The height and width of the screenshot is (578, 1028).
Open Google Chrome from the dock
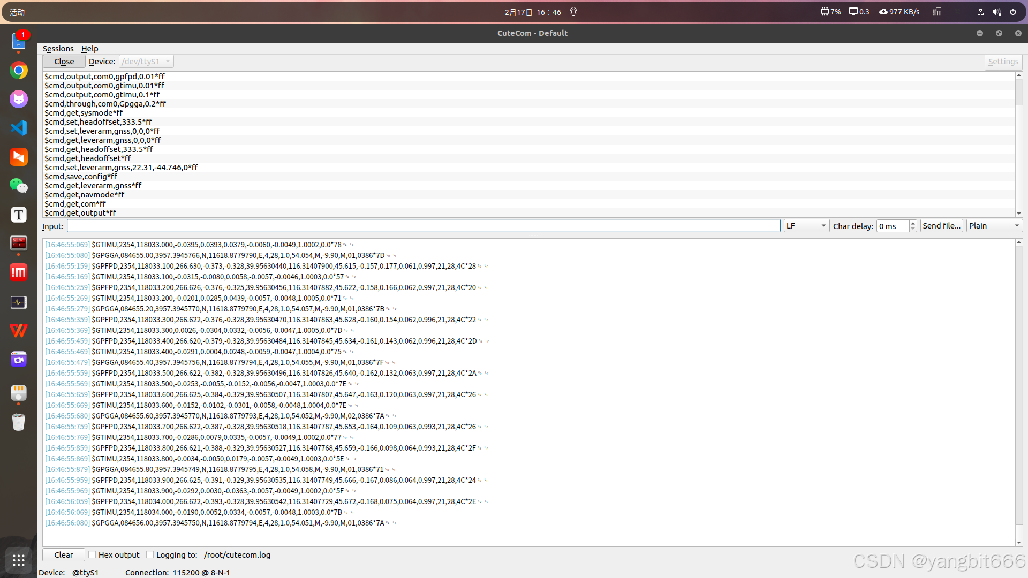coord(19,70)
